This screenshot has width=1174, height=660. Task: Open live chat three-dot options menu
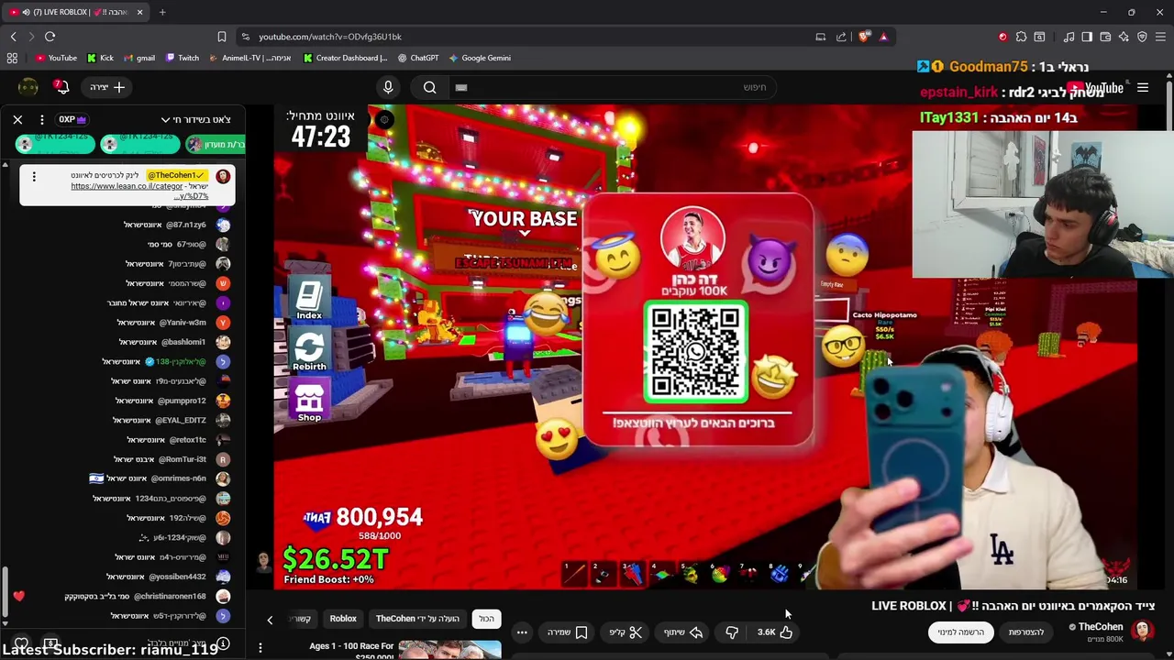coord(41,119)
